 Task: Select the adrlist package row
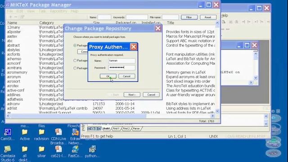click(x=12, y=108)
